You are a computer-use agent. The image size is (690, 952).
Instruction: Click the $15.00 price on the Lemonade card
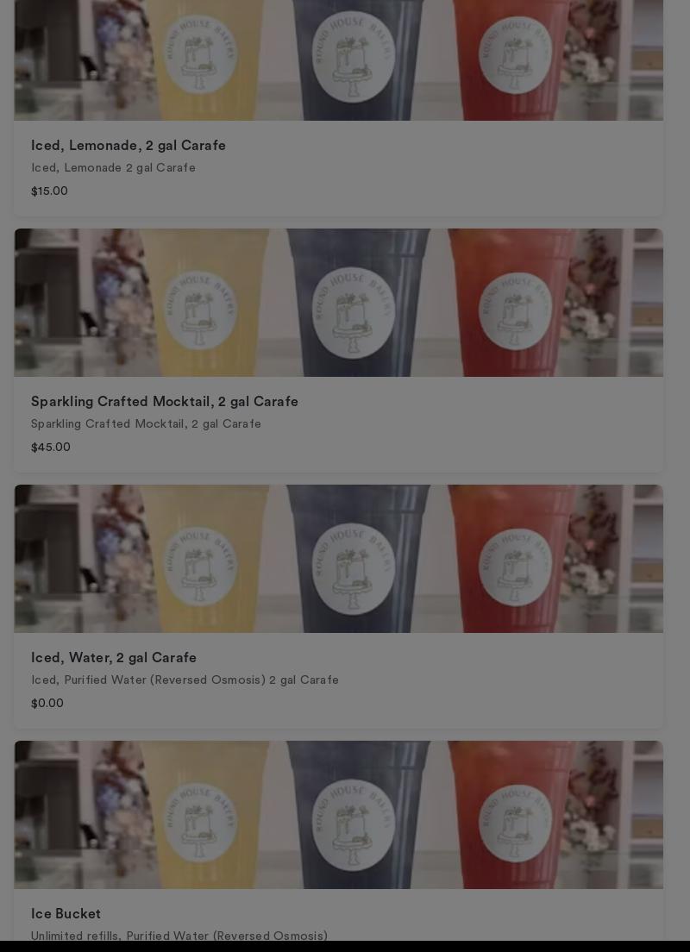(x=49, y=191)
